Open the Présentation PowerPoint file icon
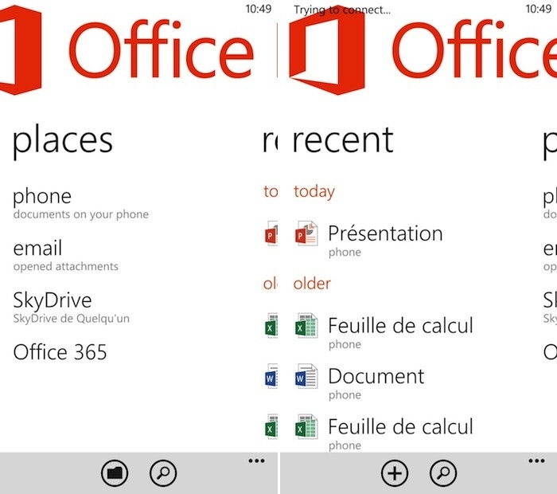The height and width of the screenshot is (494, 557). click(x=306, y=233)
